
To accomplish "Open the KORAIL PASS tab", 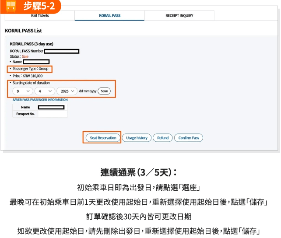I will pos(109,16).
